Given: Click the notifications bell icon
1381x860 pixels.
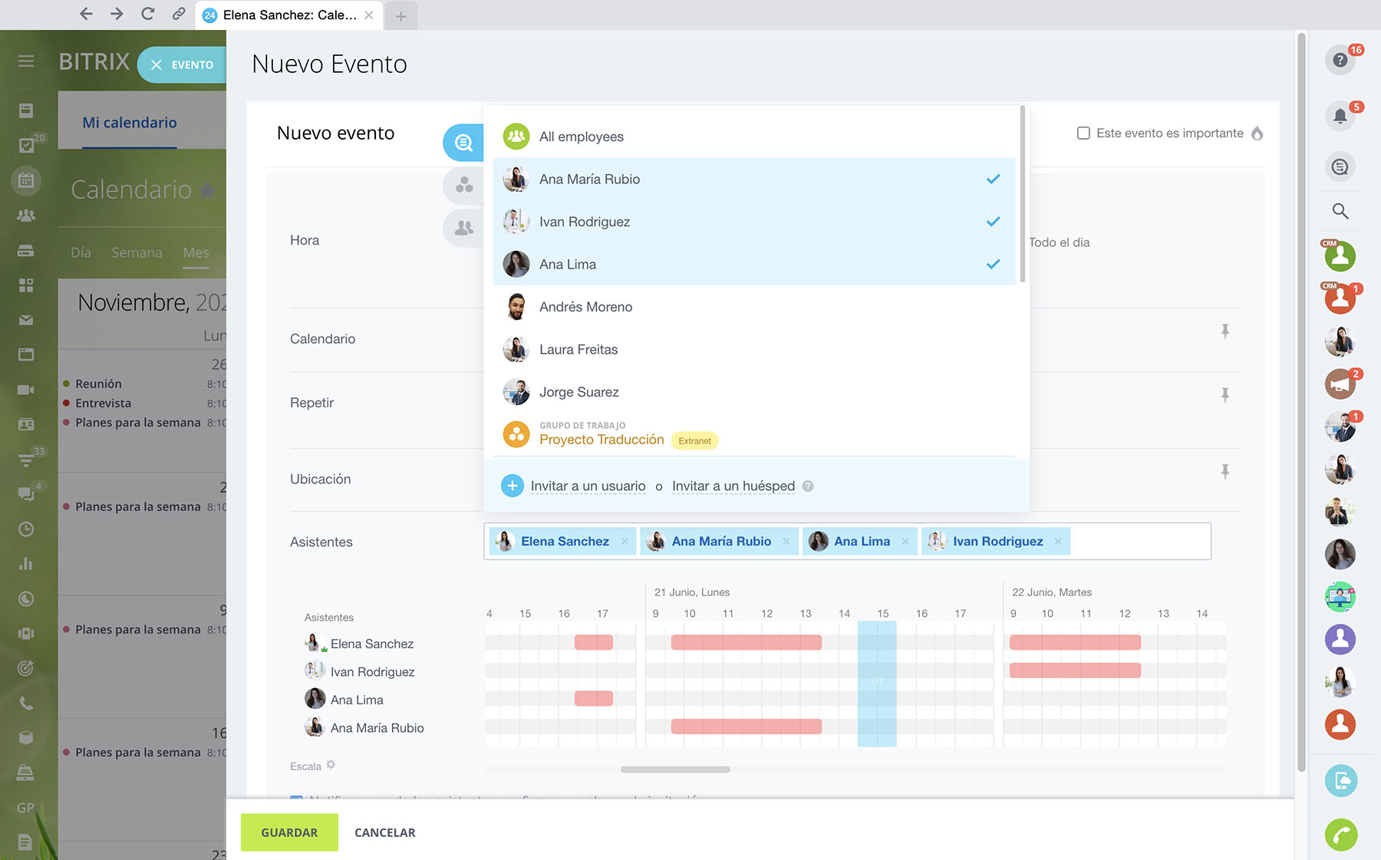Looking at the screenshot, I should tap(1340, 116).
